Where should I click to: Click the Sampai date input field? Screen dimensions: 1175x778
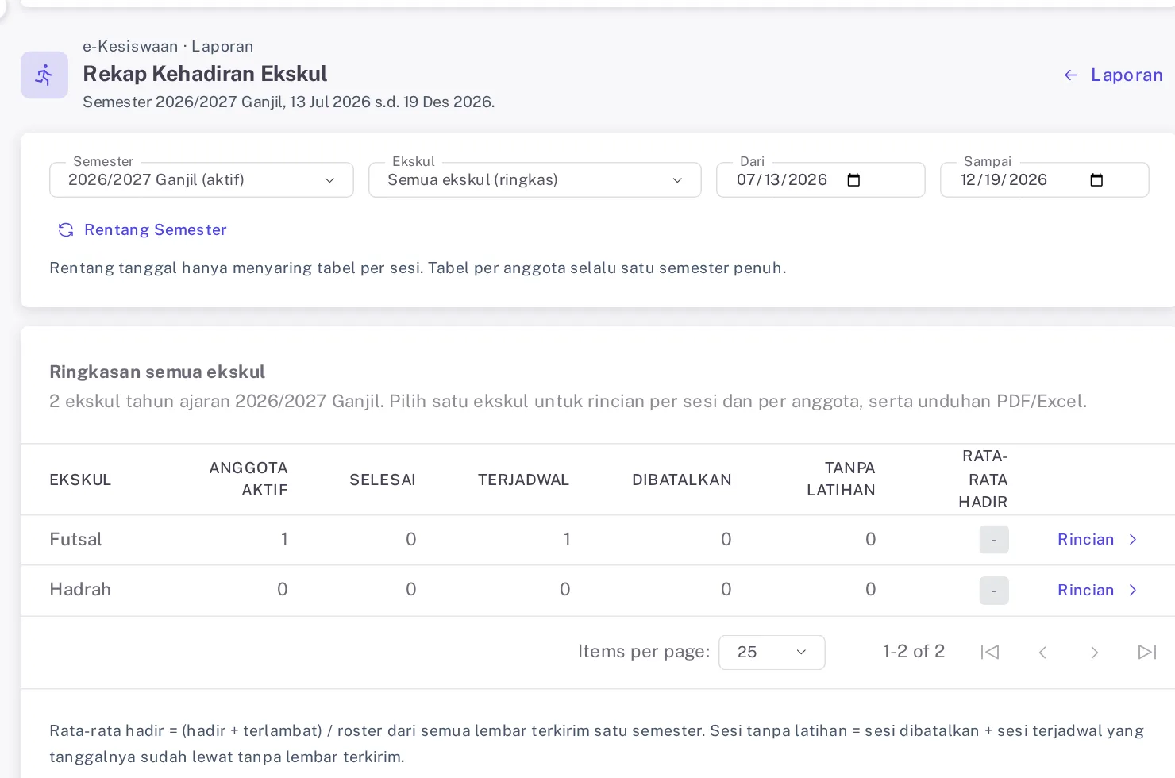(1045, 180)
